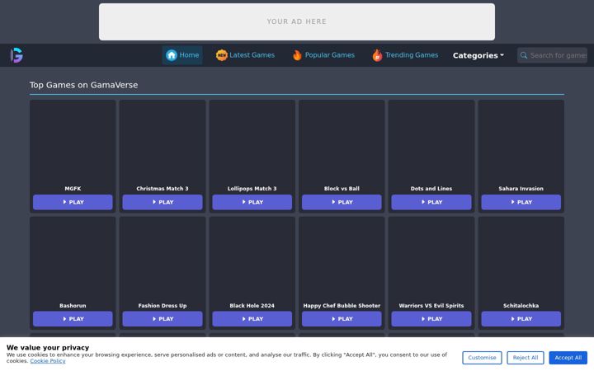Click the Warriors VS Evil Spirits title

pyautogui.click(x=431, y=306)
